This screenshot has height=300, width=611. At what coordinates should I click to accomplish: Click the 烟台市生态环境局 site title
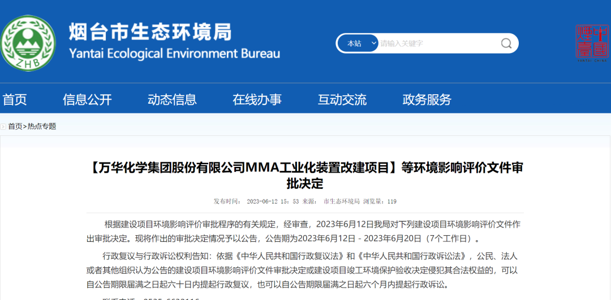click(150, 32)
